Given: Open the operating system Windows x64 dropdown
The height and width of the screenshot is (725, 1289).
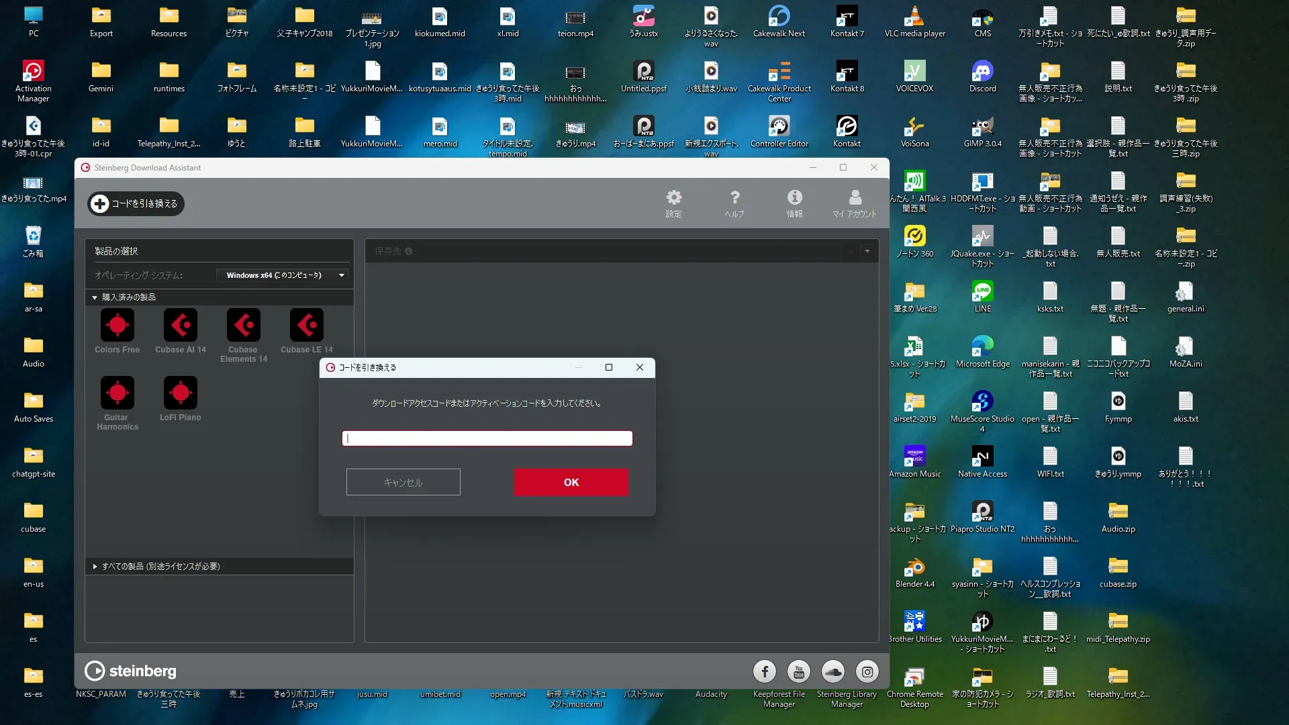Looking at the screenshot, I should tap(283, 275).
